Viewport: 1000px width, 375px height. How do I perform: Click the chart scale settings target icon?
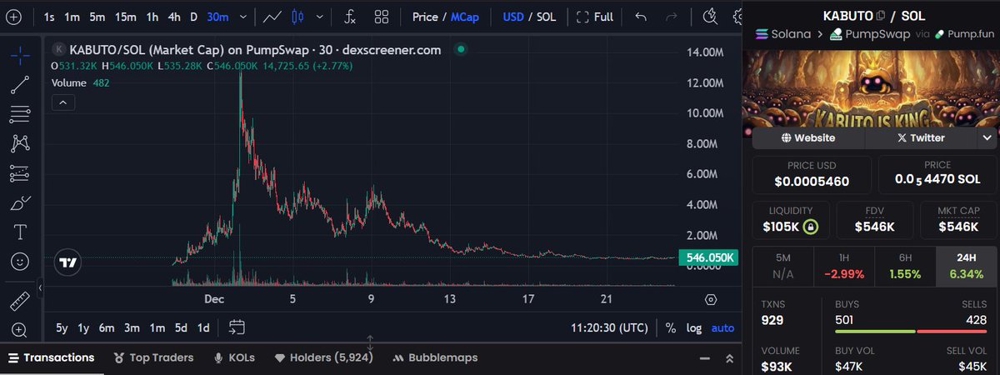[x=711, y=299]
